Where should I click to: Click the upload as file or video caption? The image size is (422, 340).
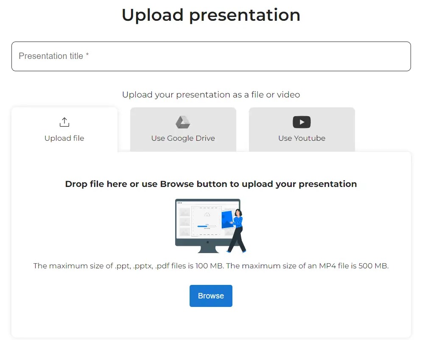click(210, 95)
